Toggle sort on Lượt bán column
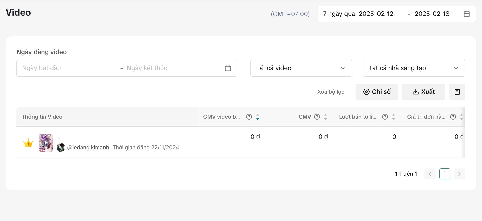 pos(393,117)
